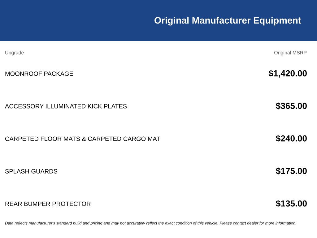Viewport: 317px width, 238px height.
Task: Click the MOONROOF PACKAGE item
Action: pos(39,74)
